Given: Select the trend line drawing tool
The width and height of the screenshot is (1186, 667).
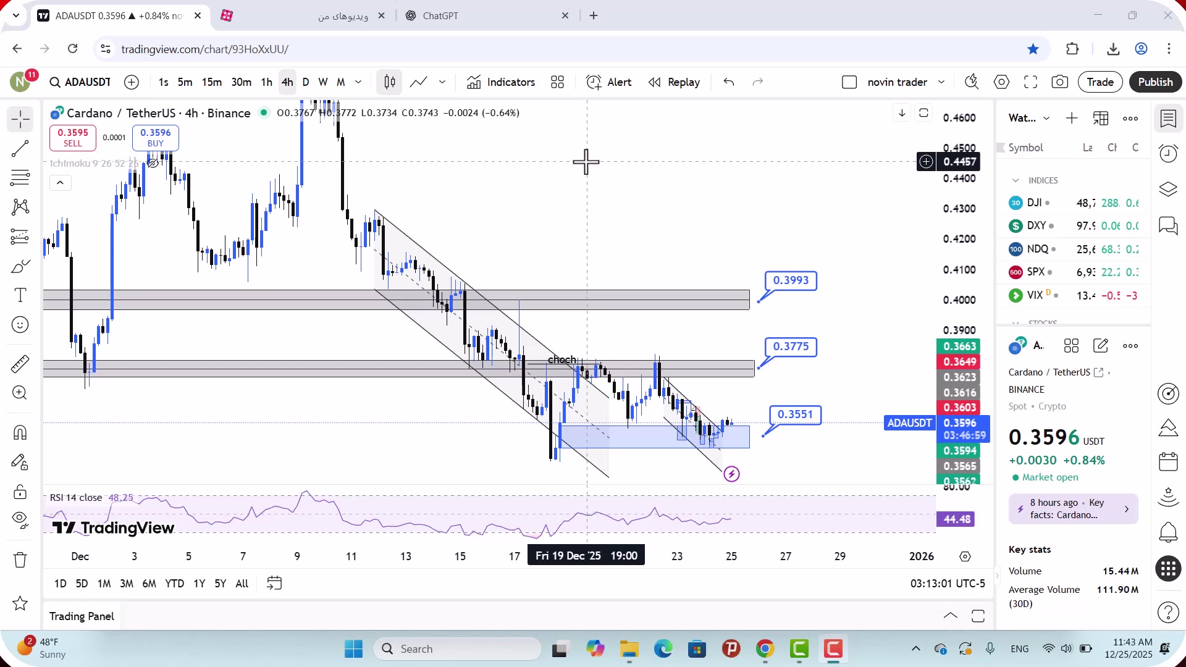Looking at the screenshot, I should click(20, 148).
